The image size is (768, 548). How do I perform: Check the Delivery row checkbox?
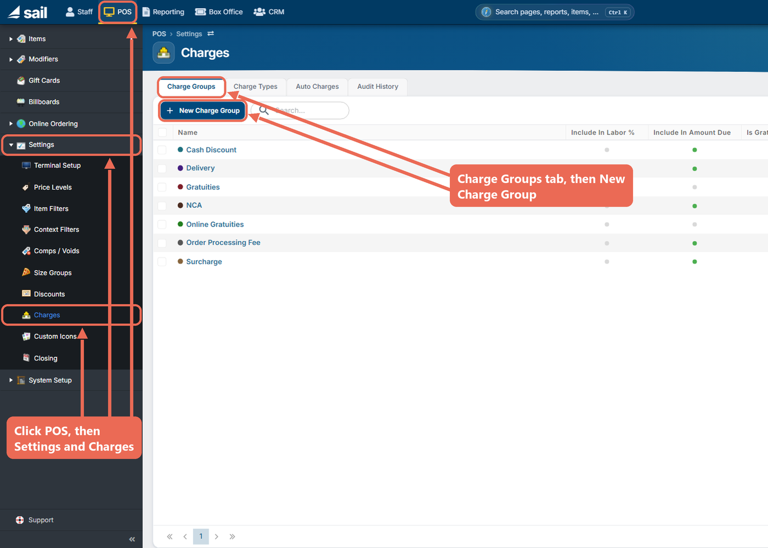click(x=162, y=169)
